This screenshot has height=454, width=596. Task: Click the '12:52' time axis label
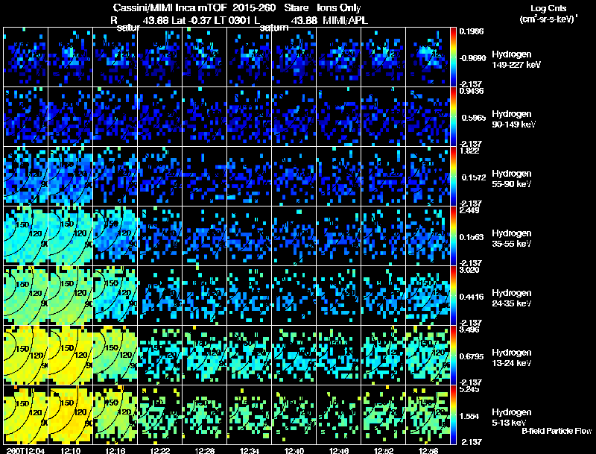[x=384, y=450]
